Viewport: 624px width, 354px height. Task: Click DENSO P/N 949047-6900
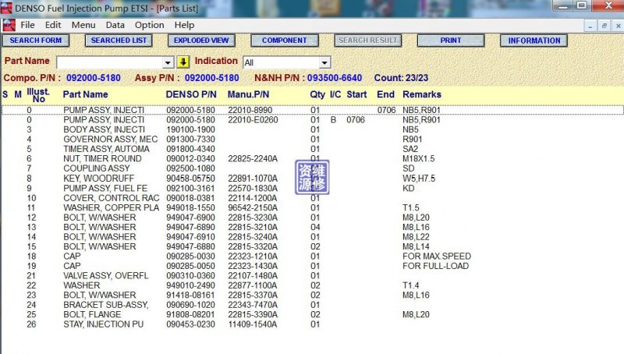(190, 218)
